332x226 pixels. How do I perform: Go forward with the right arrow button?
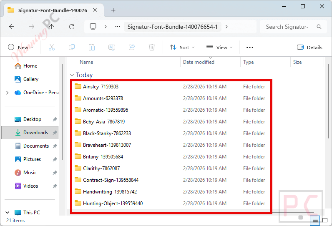point(32,27)
